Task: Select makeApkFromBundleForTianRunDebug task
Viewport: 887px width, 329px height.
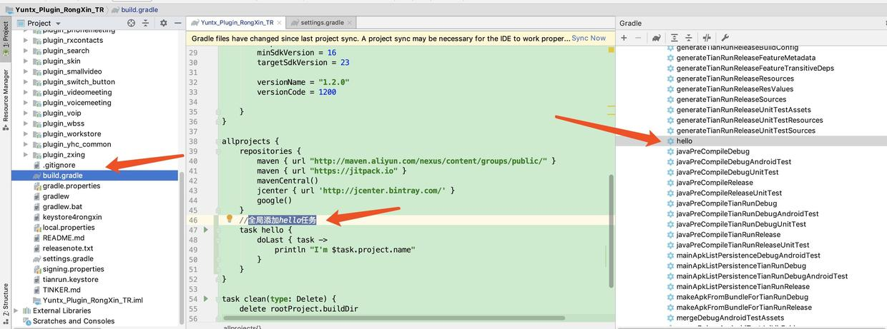Action: pos(743,297)
